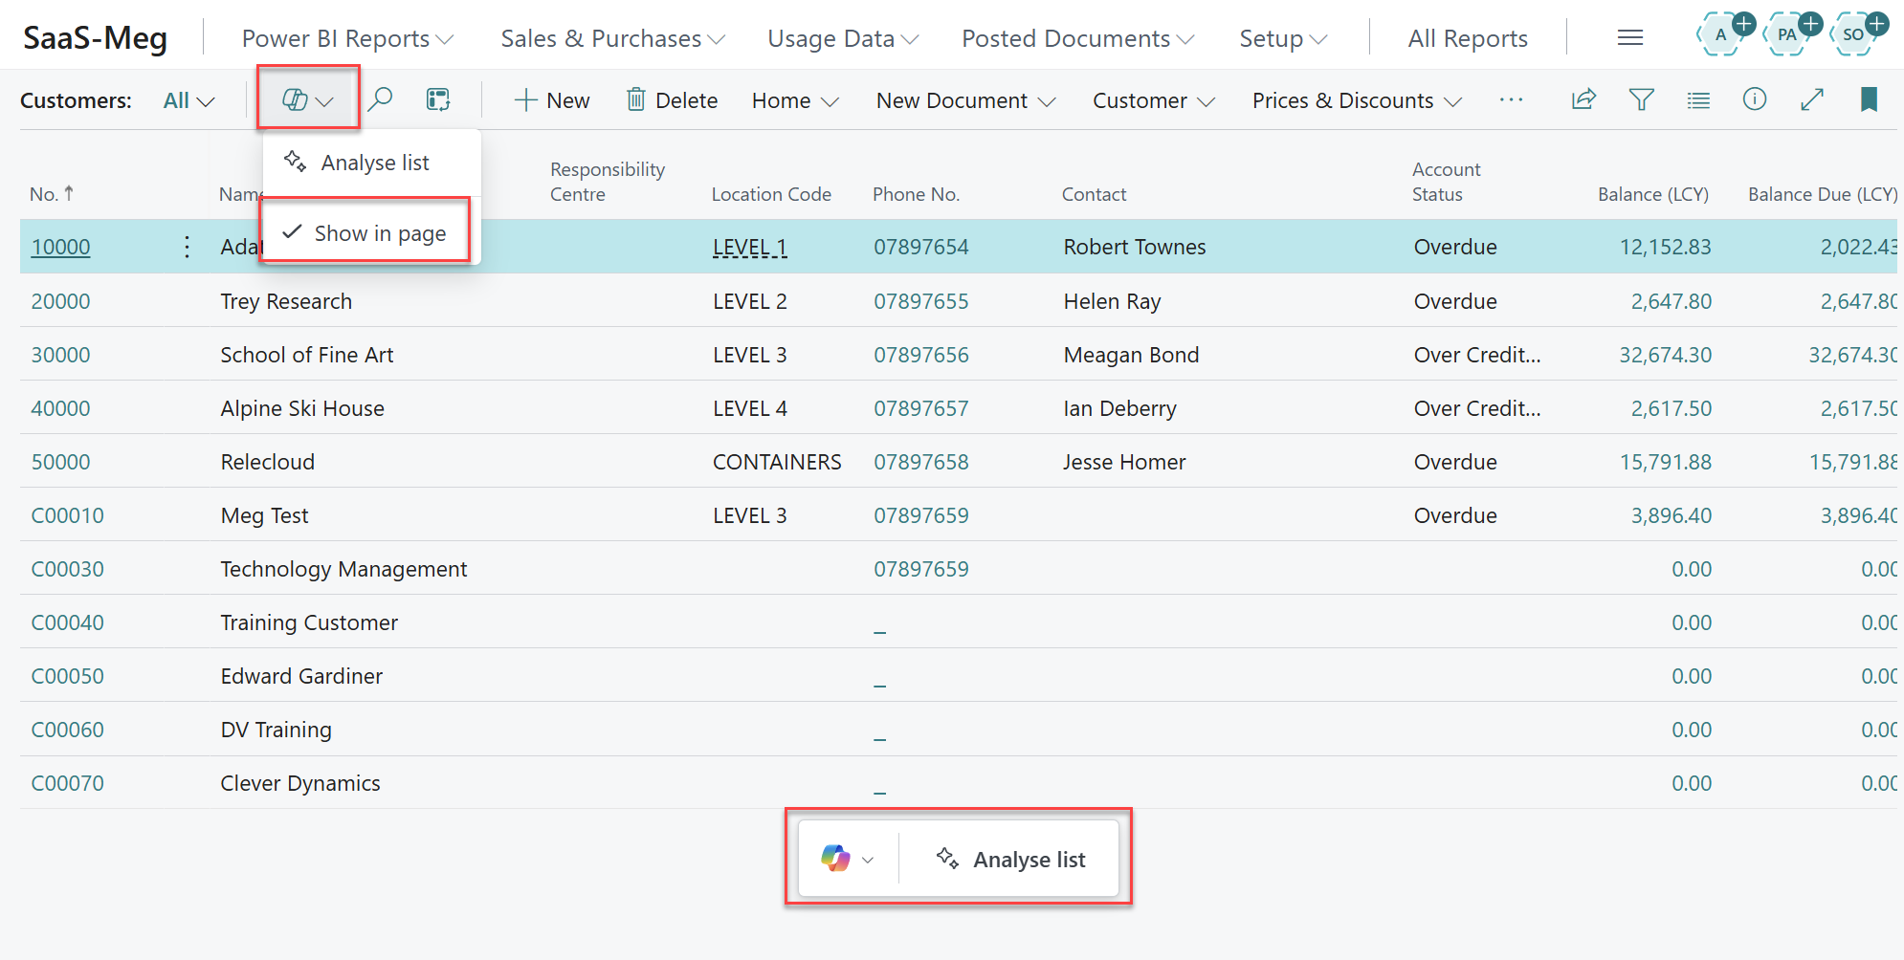This screenshot has height=960, width=1904.
Task: Open the analysis mode table icon
Action: pyautogui.click(x=438, y=99)
